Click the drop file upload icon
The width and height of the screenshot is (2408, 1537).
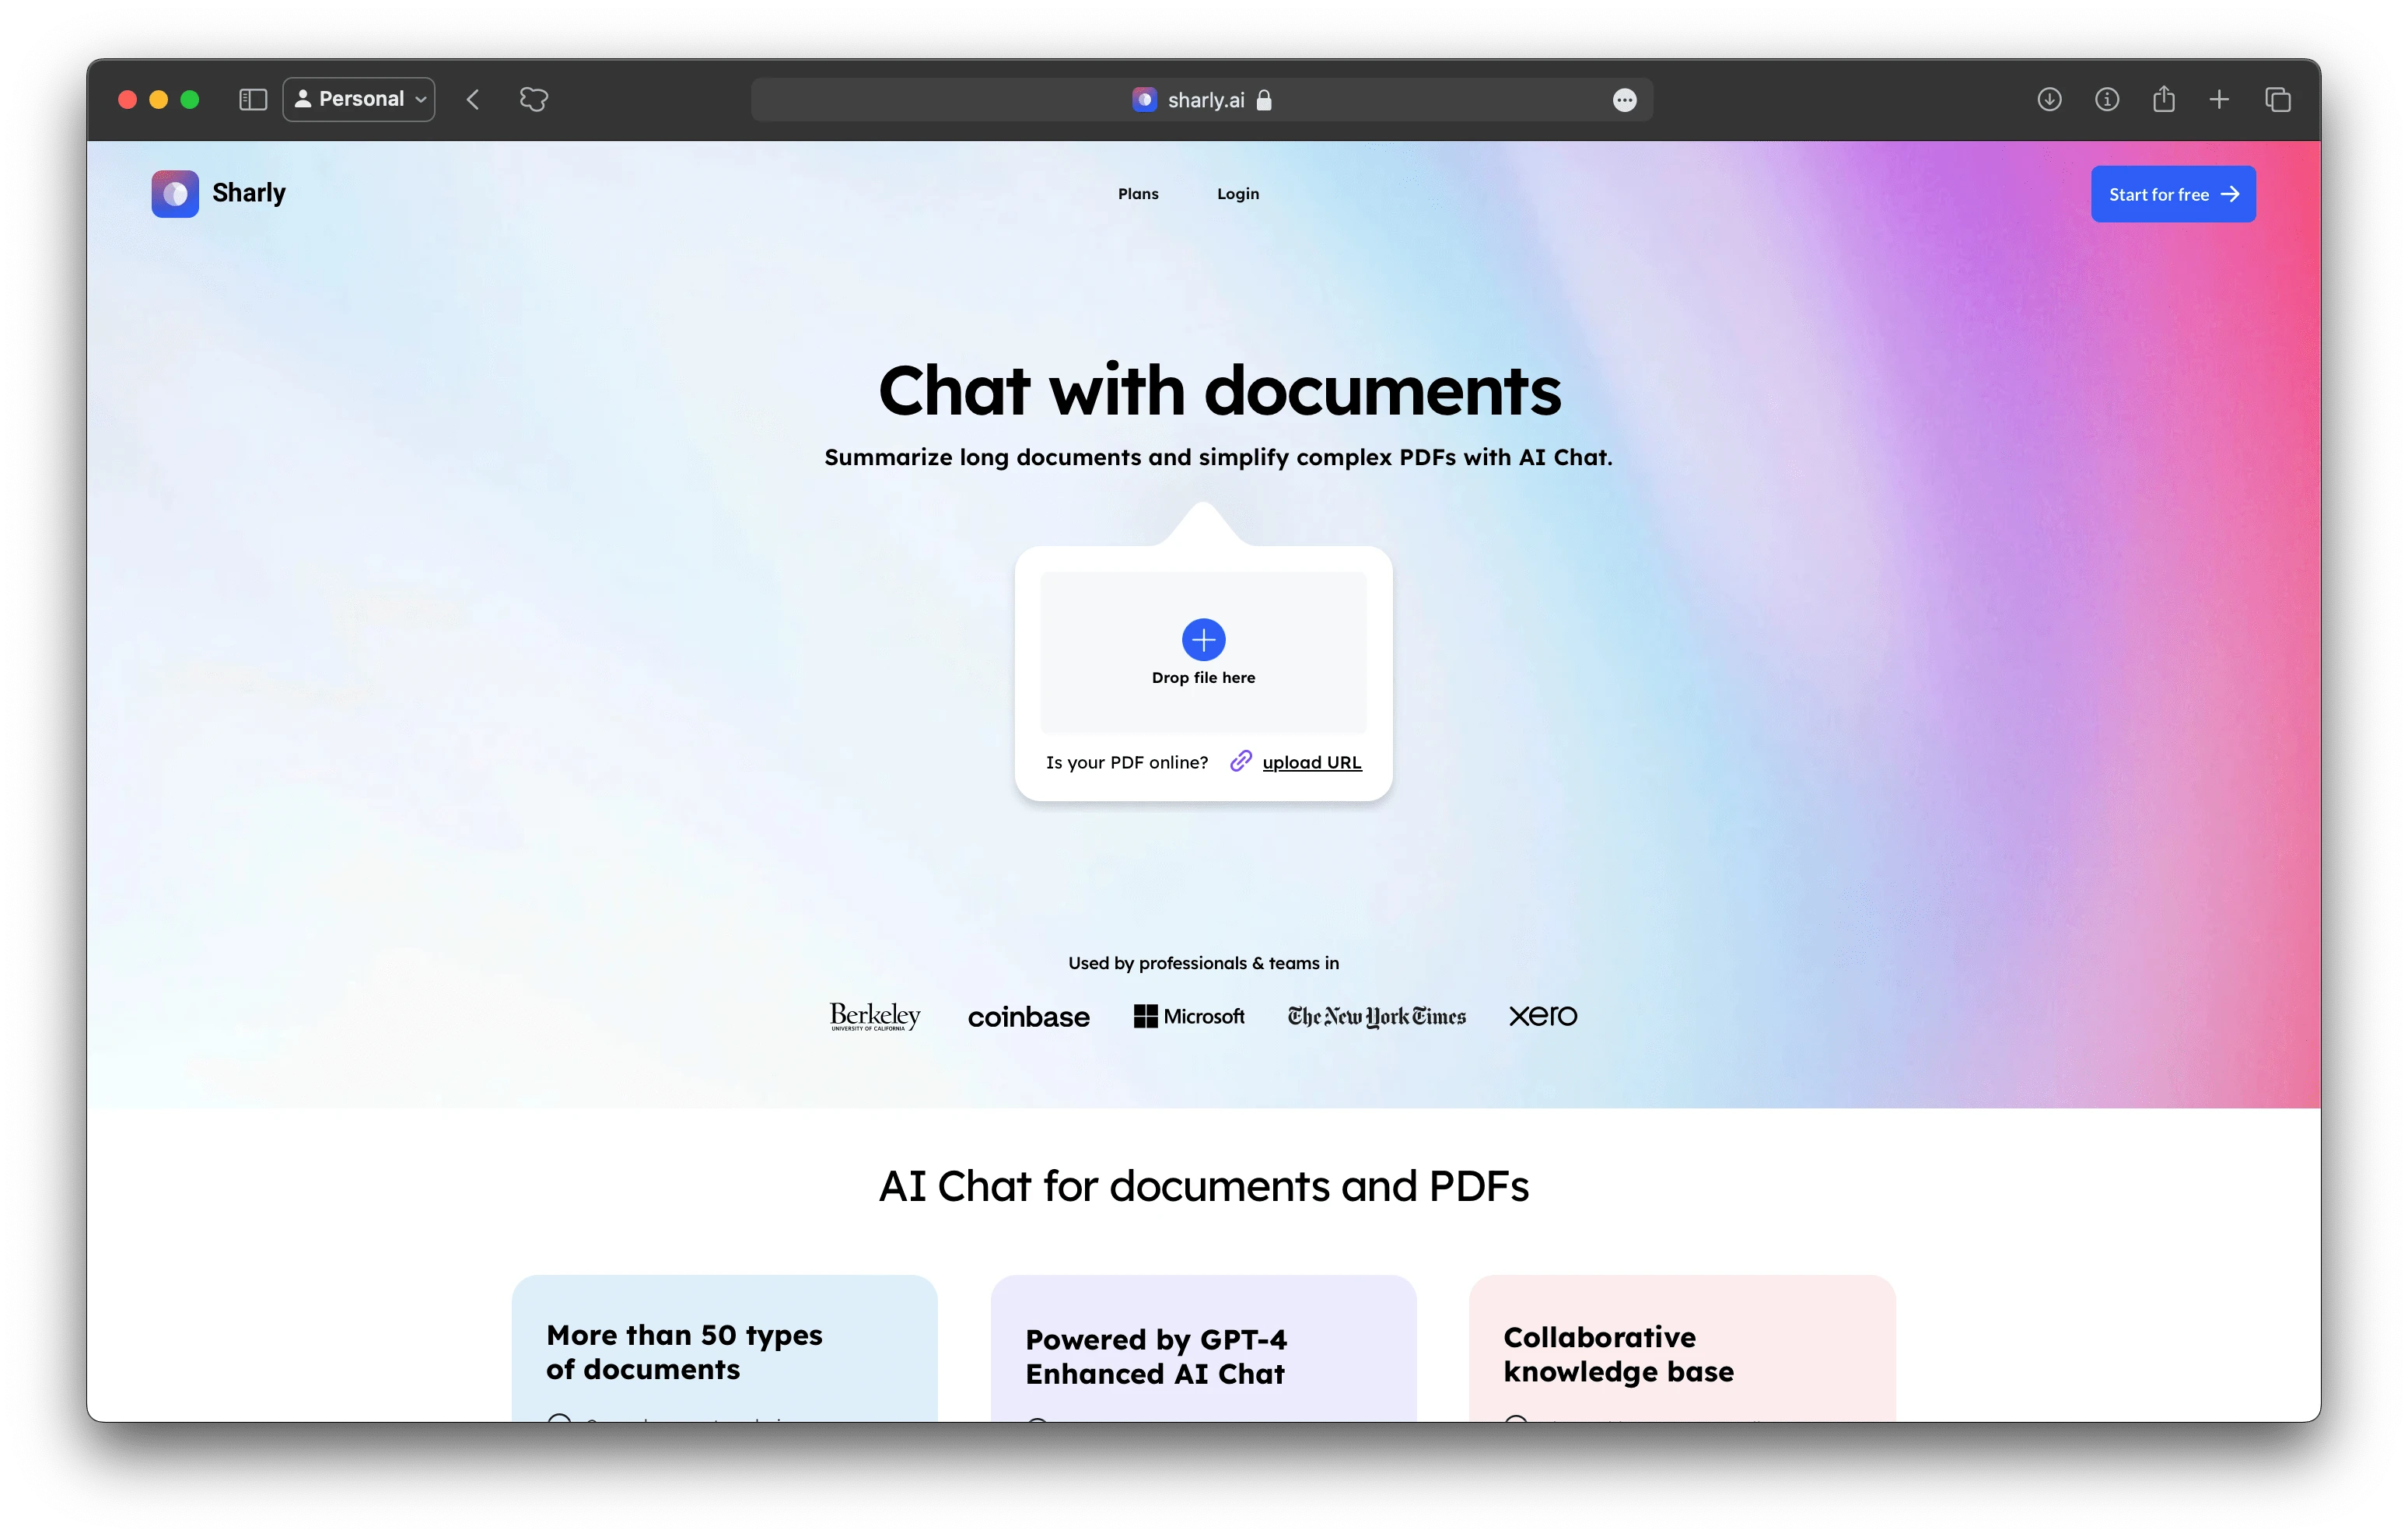[x=1204, y=639]
